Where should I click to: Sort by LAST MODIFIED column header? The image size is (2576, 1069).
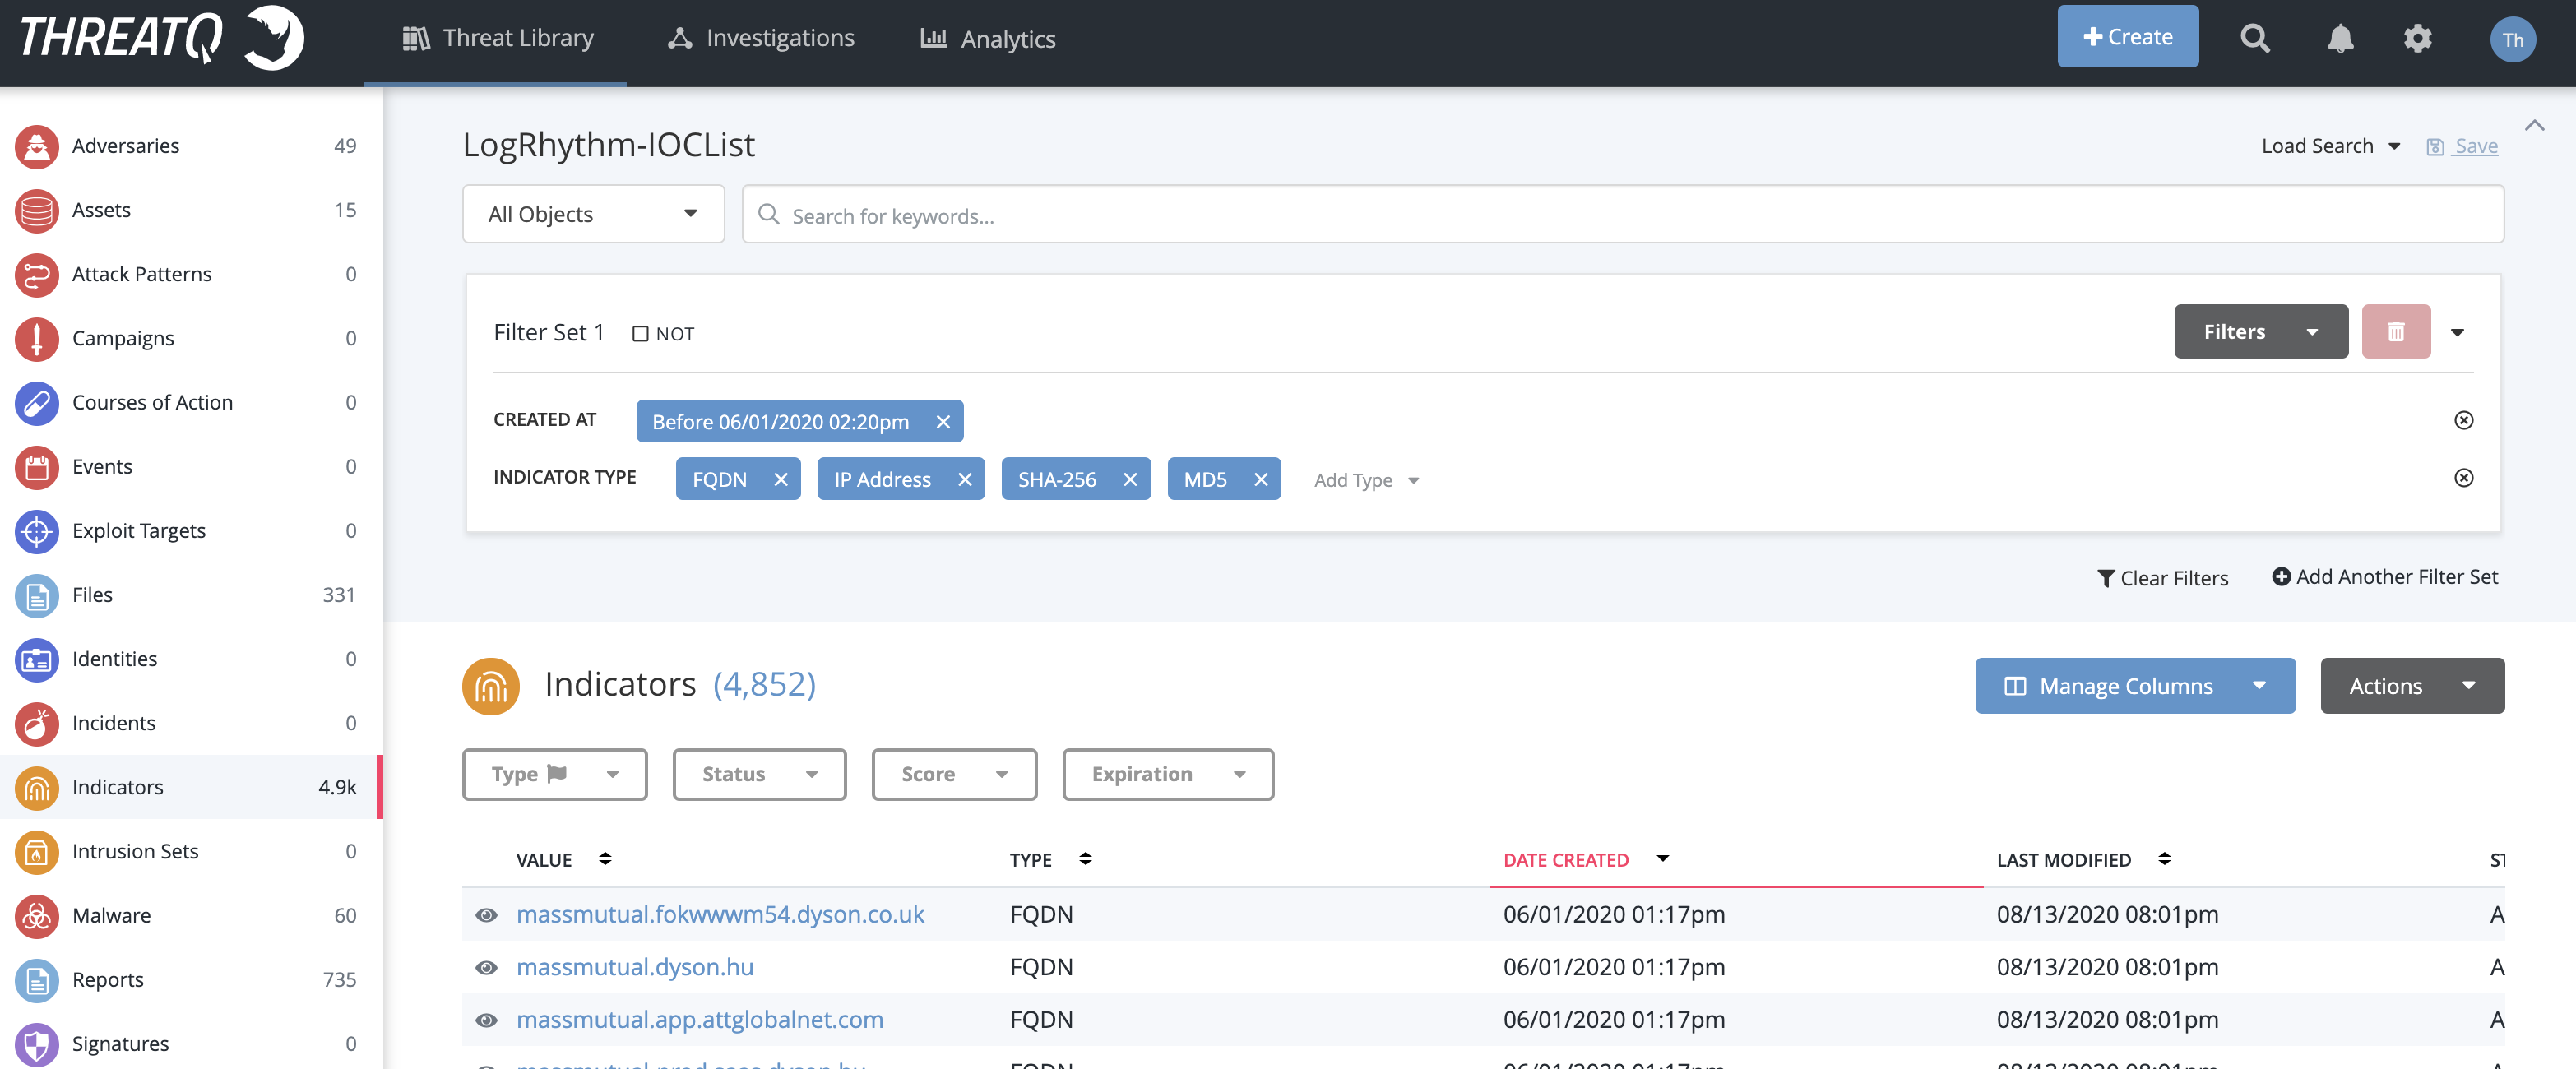click(2083, 860)
